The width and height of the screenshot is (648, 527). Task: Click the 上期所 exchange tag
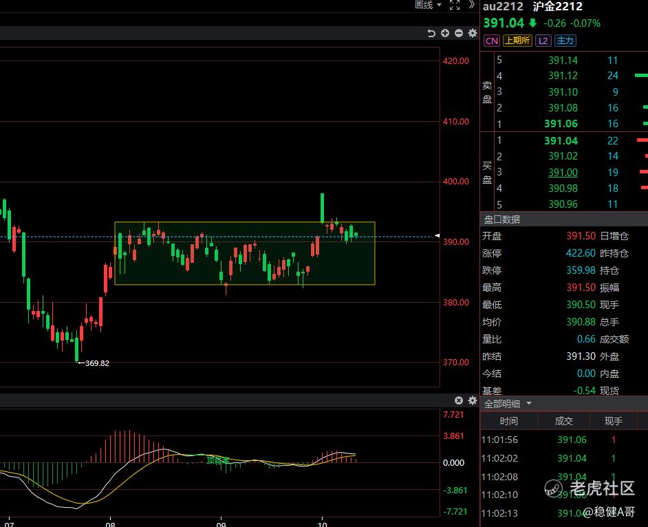point(517,41)
